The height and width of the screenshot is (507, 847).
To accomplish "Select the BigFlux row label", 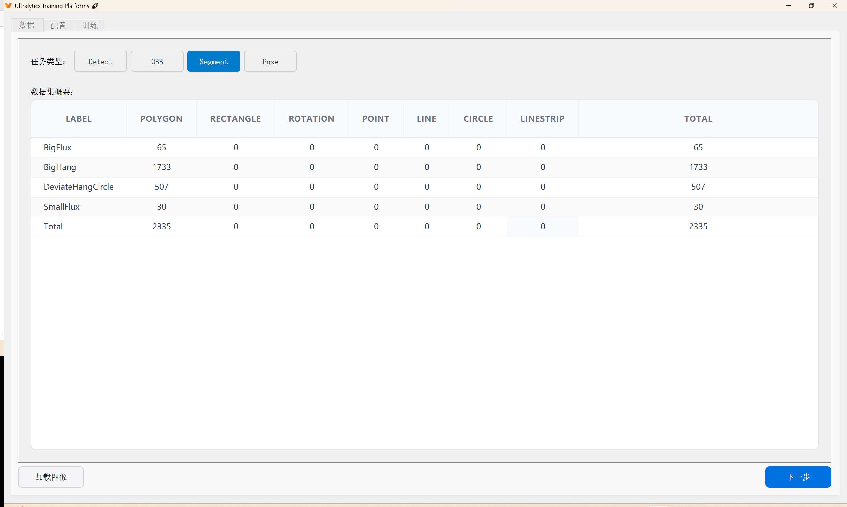I will (57, 147).
